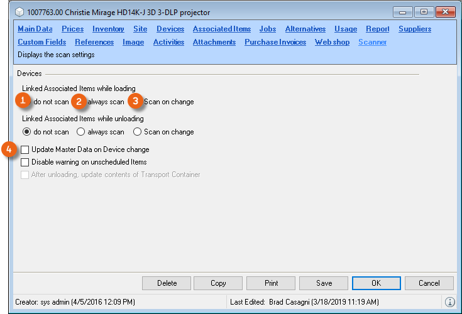462x314 pixels.
Task: Switch to the Inventory tab
Action: [x=108, y=29]
